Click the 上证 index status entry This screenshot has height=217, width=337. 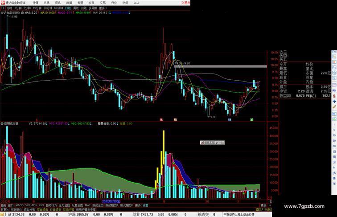[x=14, y=214]
